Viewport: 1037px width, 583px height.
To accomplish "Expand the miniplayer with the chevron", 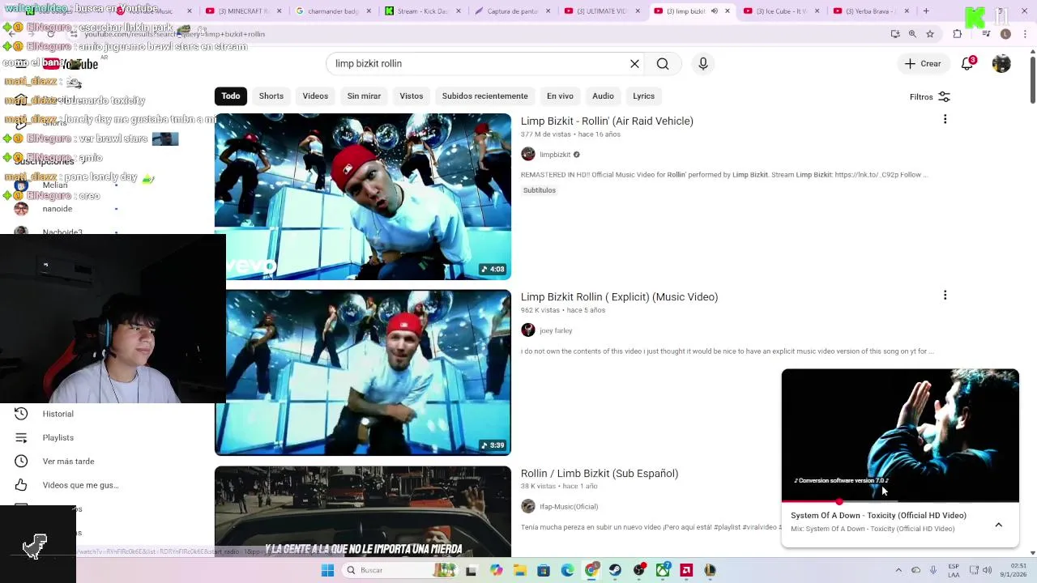I will tap(998, 525).
